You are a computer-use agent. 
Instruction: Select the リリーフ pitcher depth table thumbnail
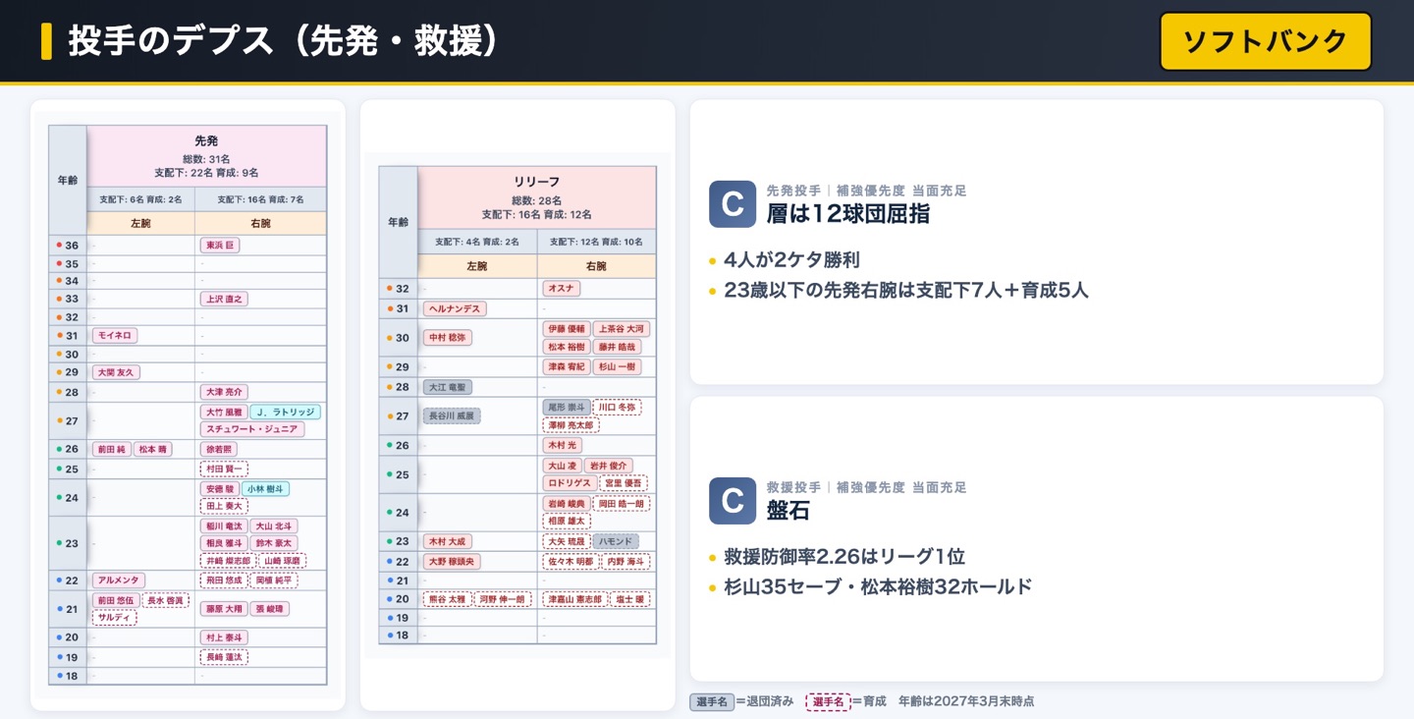[517, 405]
